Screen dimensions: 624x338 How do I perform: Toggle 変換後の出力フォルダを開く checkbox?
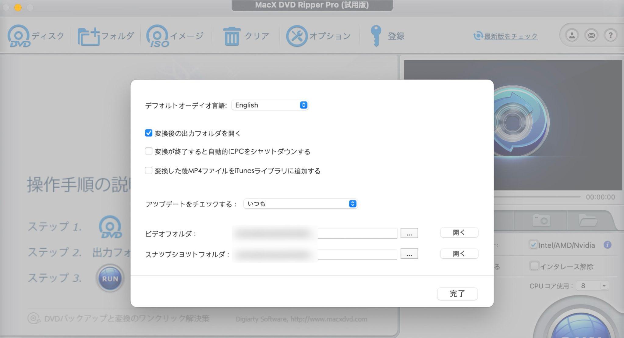point(148,133)
